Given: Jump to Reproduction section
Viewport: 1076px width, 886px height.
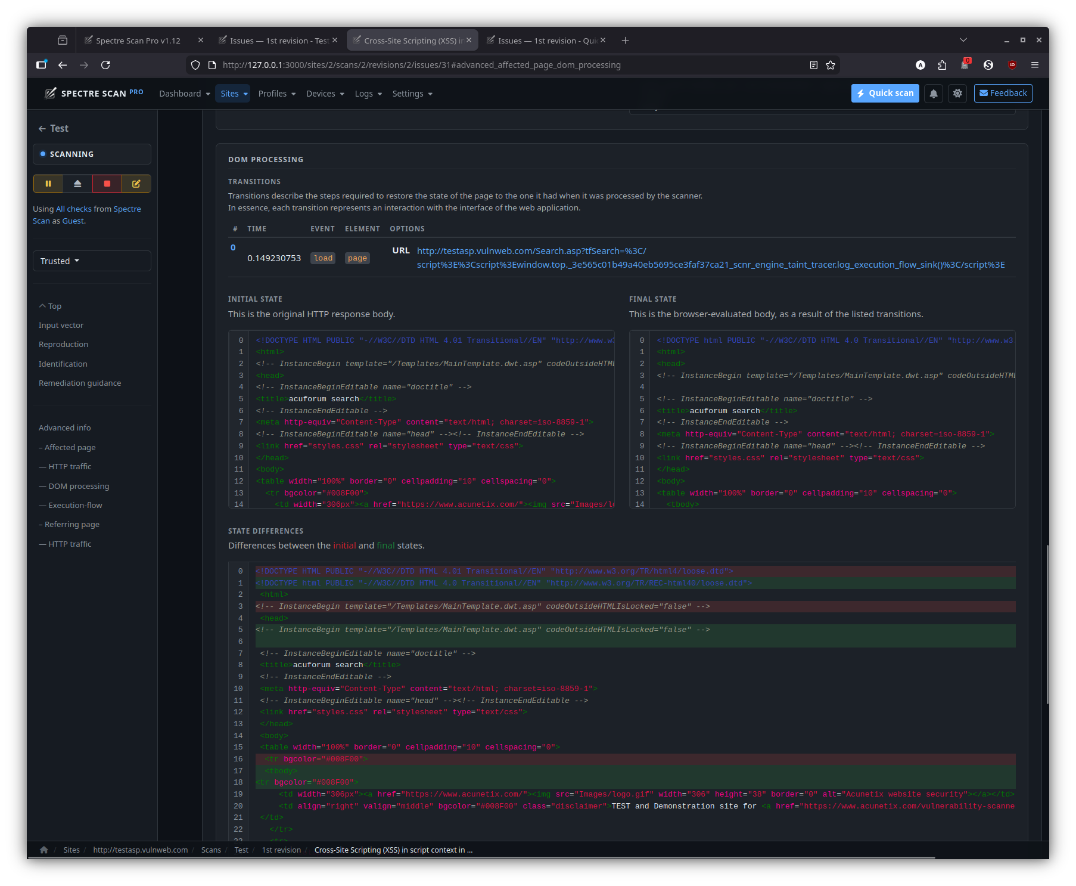Looking at the screenshot, I should (63, 345).
